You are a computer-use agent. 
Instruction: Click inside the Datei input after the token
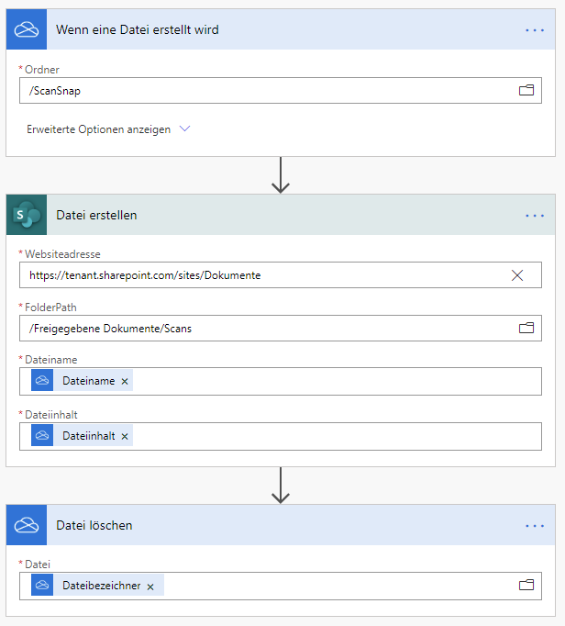(339, 586)
